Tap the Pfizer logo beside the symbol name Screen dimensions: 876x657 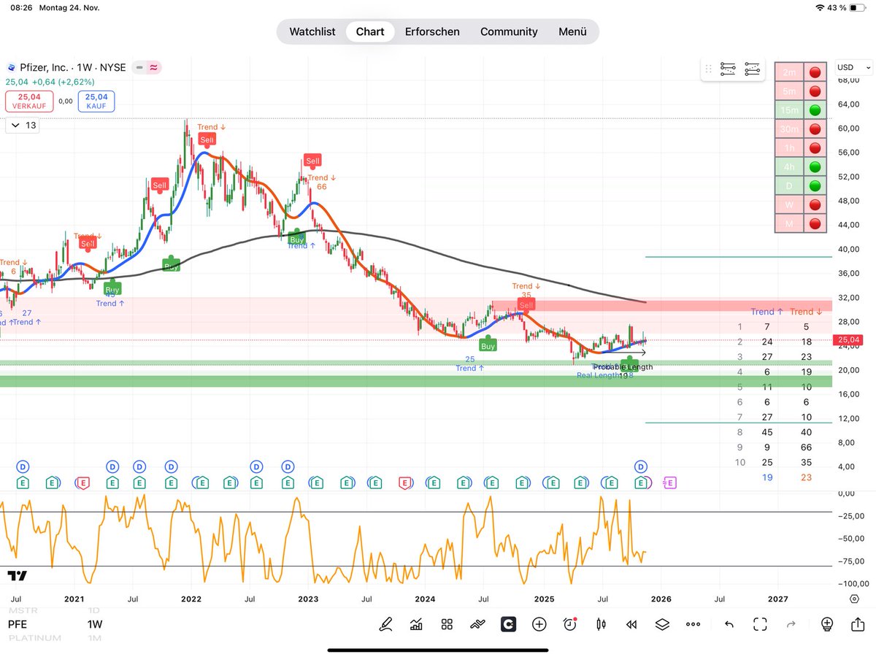click(x=10, y=67)
